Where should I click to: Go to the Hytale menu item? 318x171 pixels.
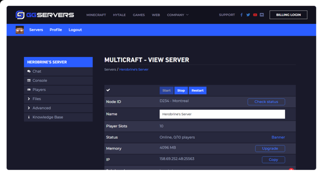[119, 15]
